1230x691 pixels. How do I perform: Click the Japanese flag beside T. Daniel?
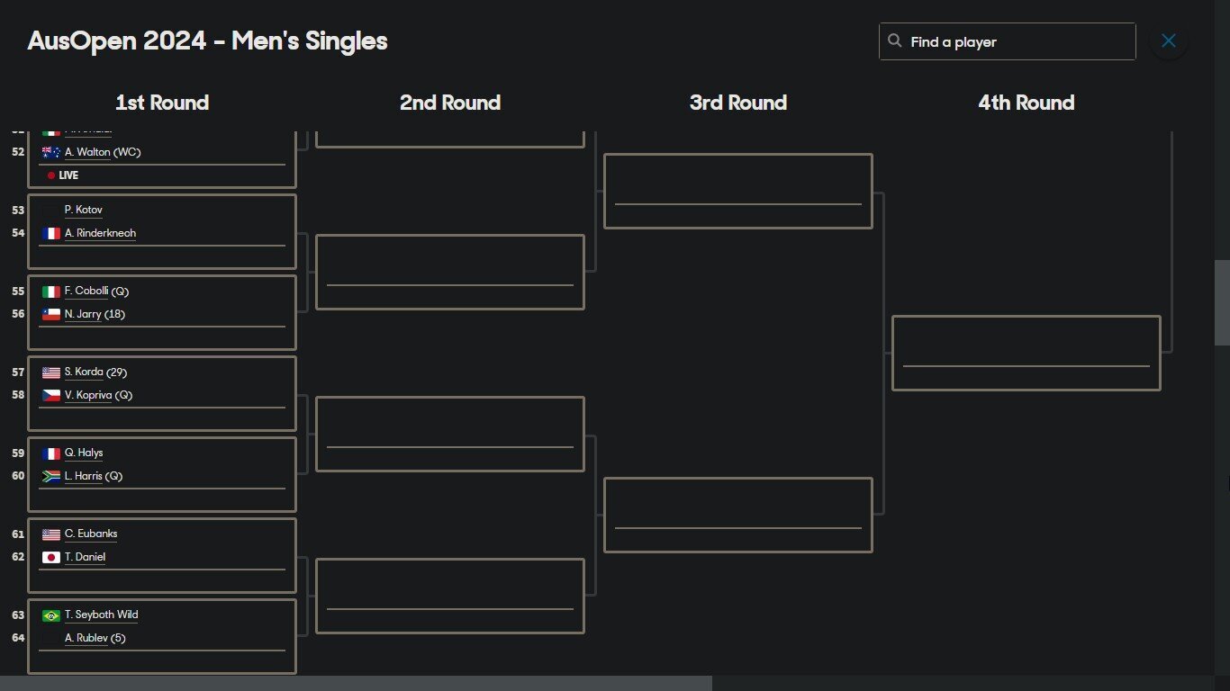51,558
